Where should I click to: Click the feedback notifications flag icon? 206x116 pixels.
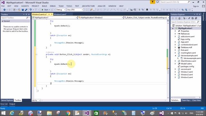tap(153, 2)
